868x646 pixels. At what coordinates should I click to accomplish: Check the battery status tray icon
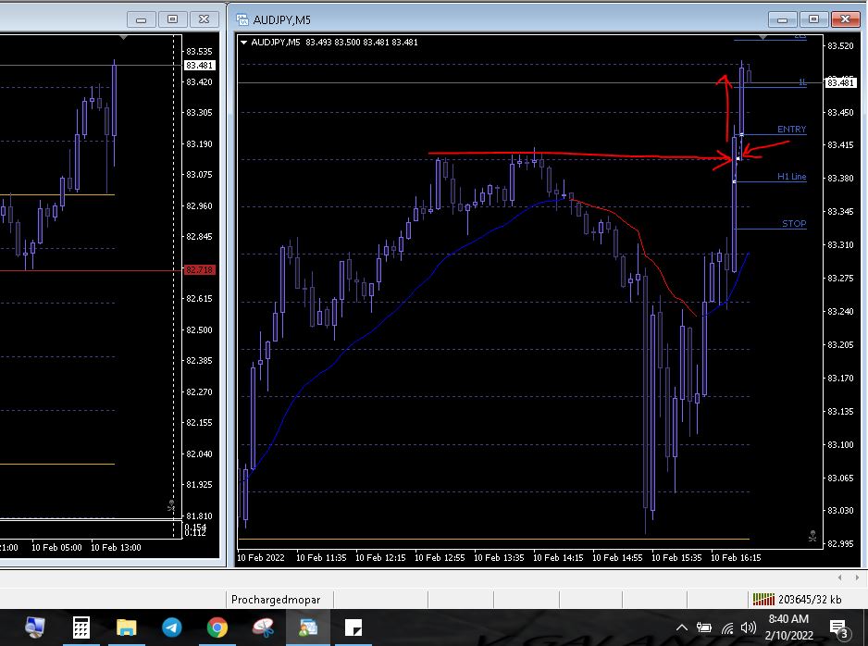point(703,627)
